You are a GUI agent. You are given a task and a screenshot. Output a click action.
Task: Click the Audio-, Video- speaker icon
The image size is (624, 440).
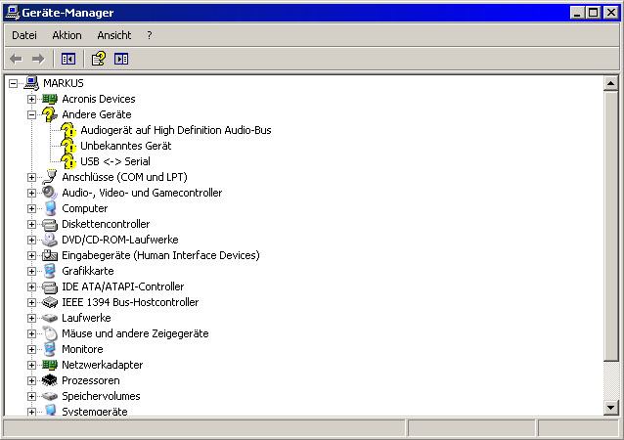50,193
